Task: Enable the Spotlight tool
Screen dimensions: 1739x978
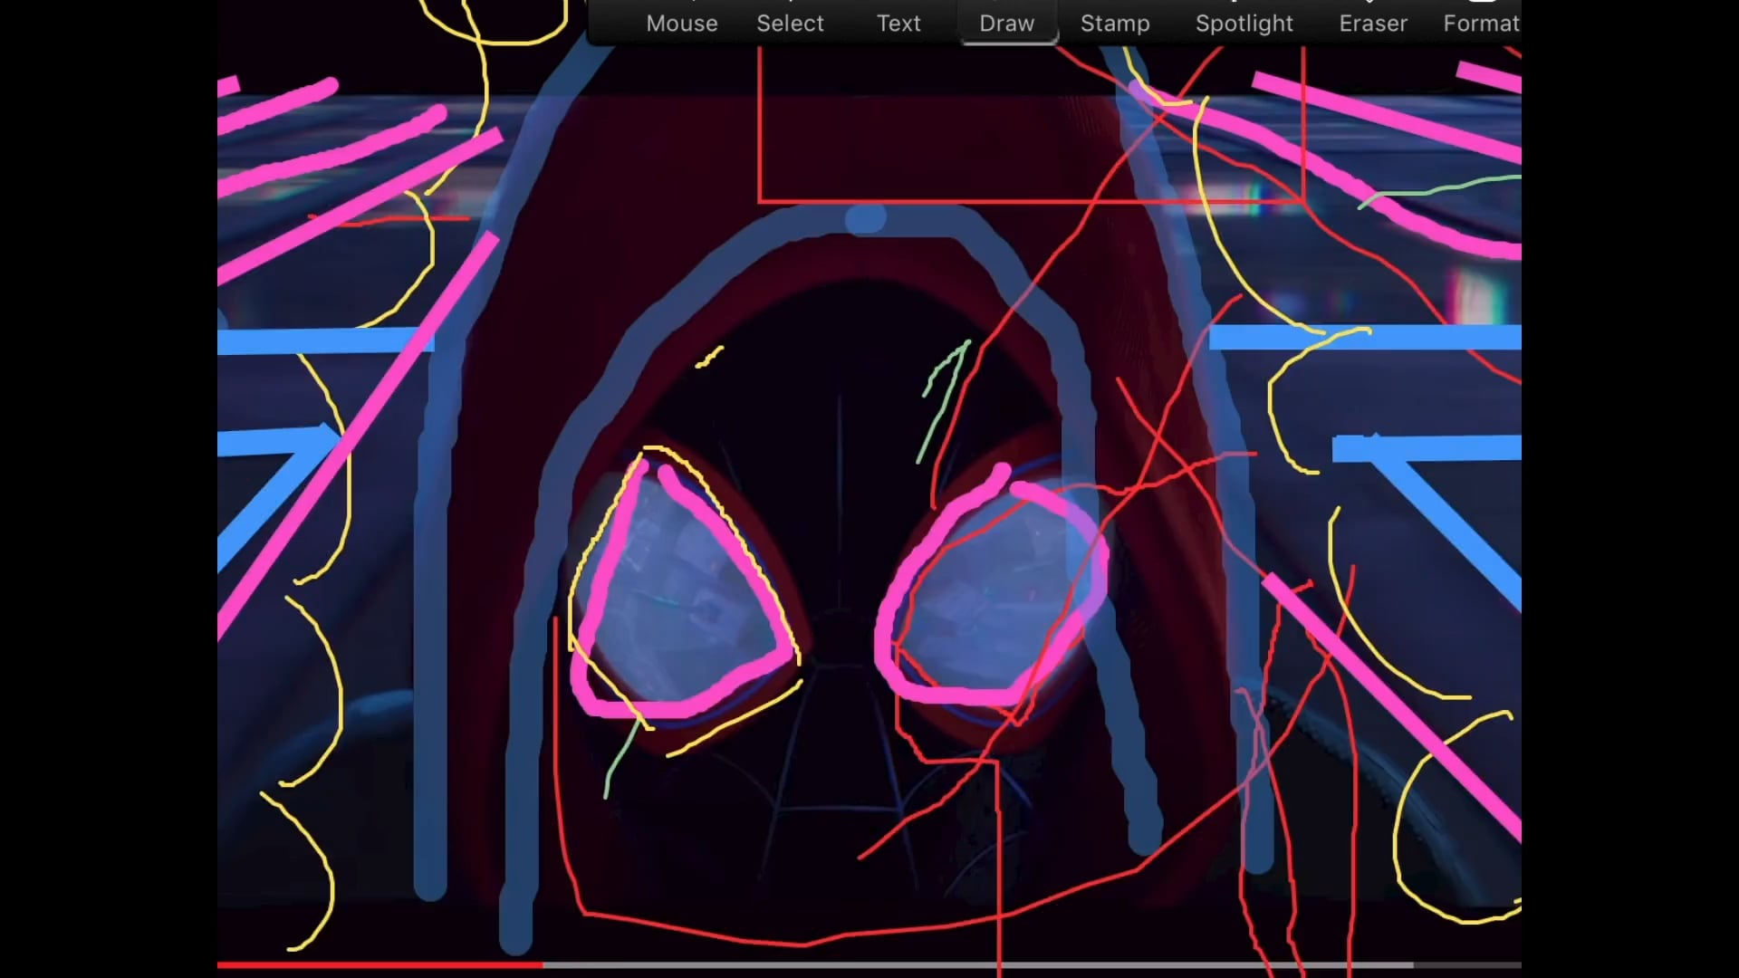Action: click(1244, 24)
